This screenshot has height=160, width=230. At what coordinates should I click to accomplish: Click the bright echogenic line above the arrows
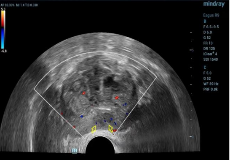(104, 109)
